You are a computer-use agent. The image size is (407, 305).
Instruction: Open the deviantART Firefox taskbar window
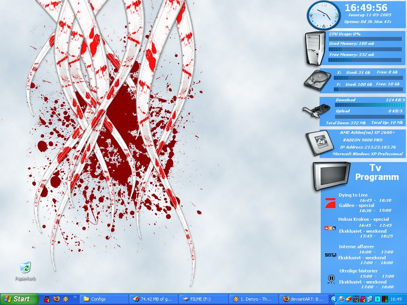pyautogui.click(x=305, y=299)
